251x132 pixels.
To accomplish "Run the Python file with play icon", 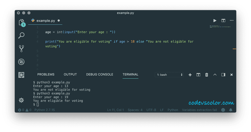I will pos(215,20).
